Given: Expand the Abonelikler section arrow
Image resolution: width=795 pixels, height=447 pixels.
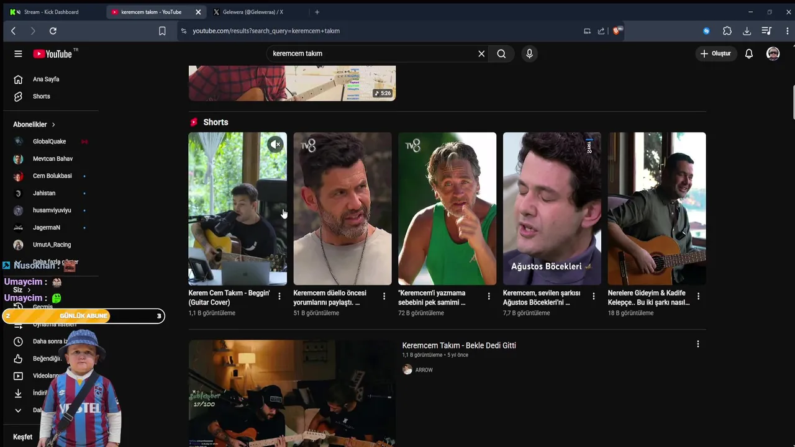Looking at the screenshot, I should [53, 125].
